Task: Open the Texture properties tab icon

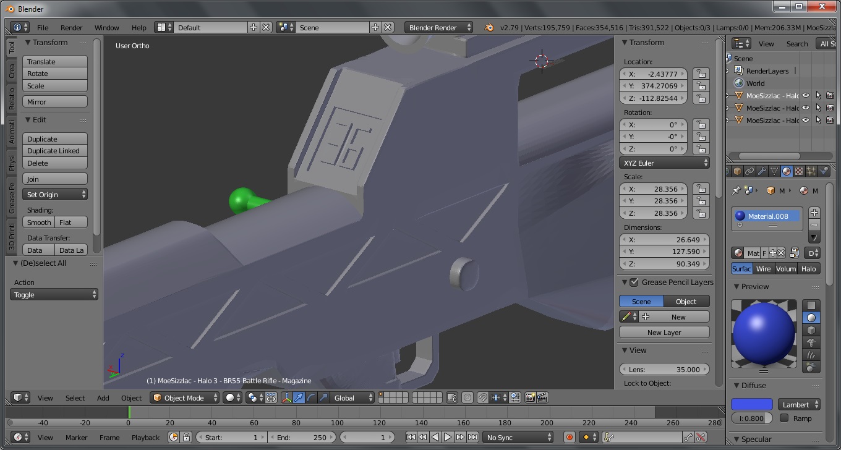Action: pyautogui.click(x=799, y=171)
